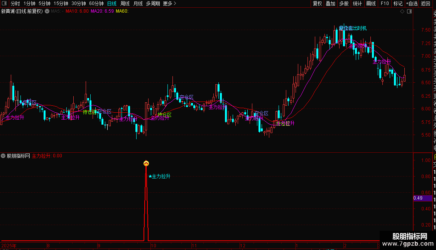Select the 15分钟 period tab
This screenshot has height=250, width=436.
tap(61, 3)
